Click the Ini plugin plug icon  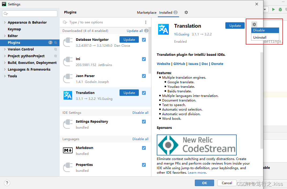pyautogui.click(x=68, y=61)
